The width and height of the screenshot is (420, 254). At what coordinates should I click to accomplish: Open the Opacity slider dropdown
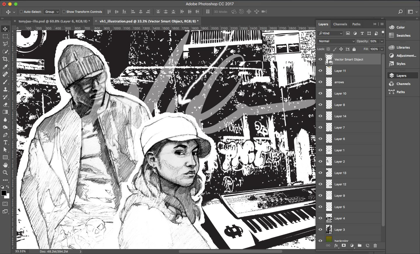pyautogui.click(x=382, y=41)
